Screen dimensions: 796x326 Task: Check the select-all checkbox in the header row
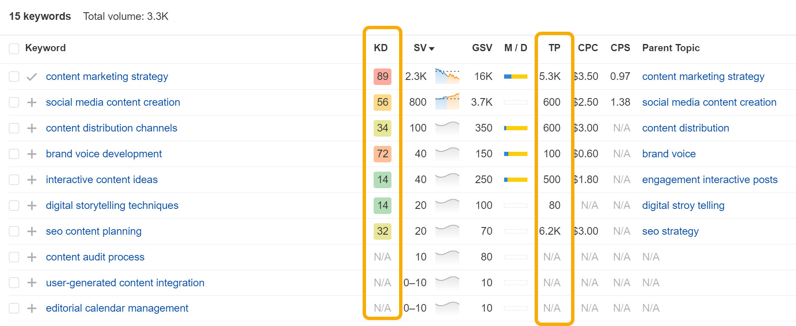(x=14, y=48)
